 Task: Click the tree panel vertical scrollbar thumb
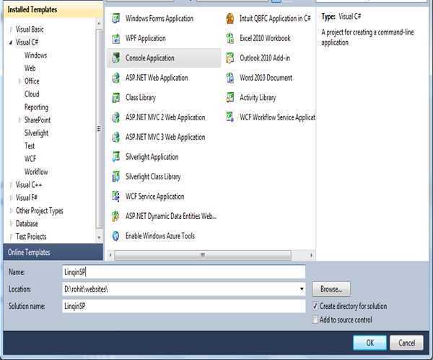coord(99,129)
